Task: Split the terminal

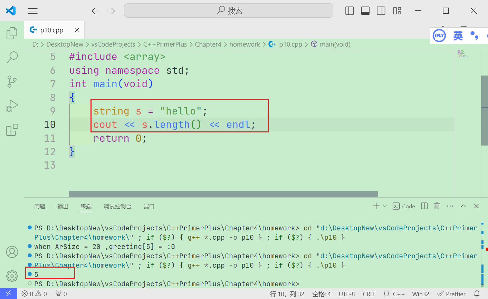Action: point(424,206)
